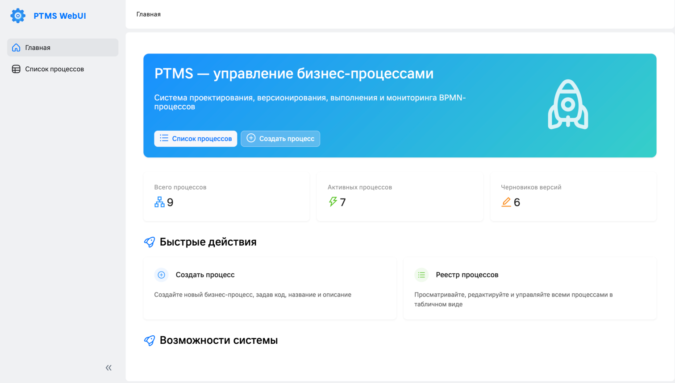Click the description starting with Создайте новый бизнес-процесс
This screenshot has height=383, width=675.
253,295
